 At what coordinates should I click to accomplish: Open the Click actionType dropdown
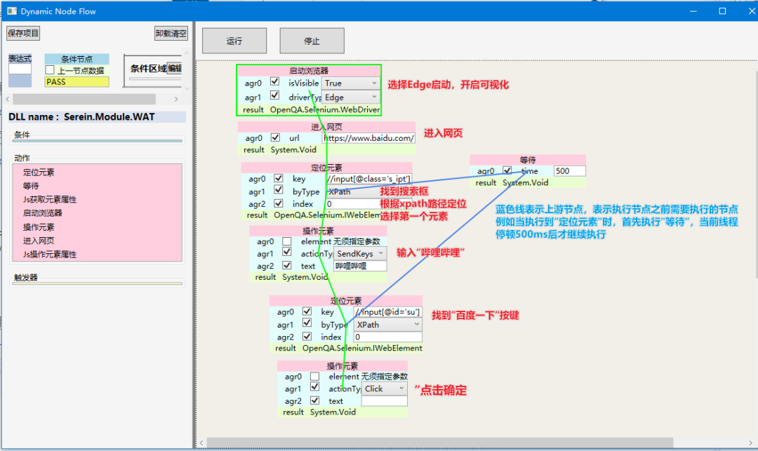(x=385, y=389)
